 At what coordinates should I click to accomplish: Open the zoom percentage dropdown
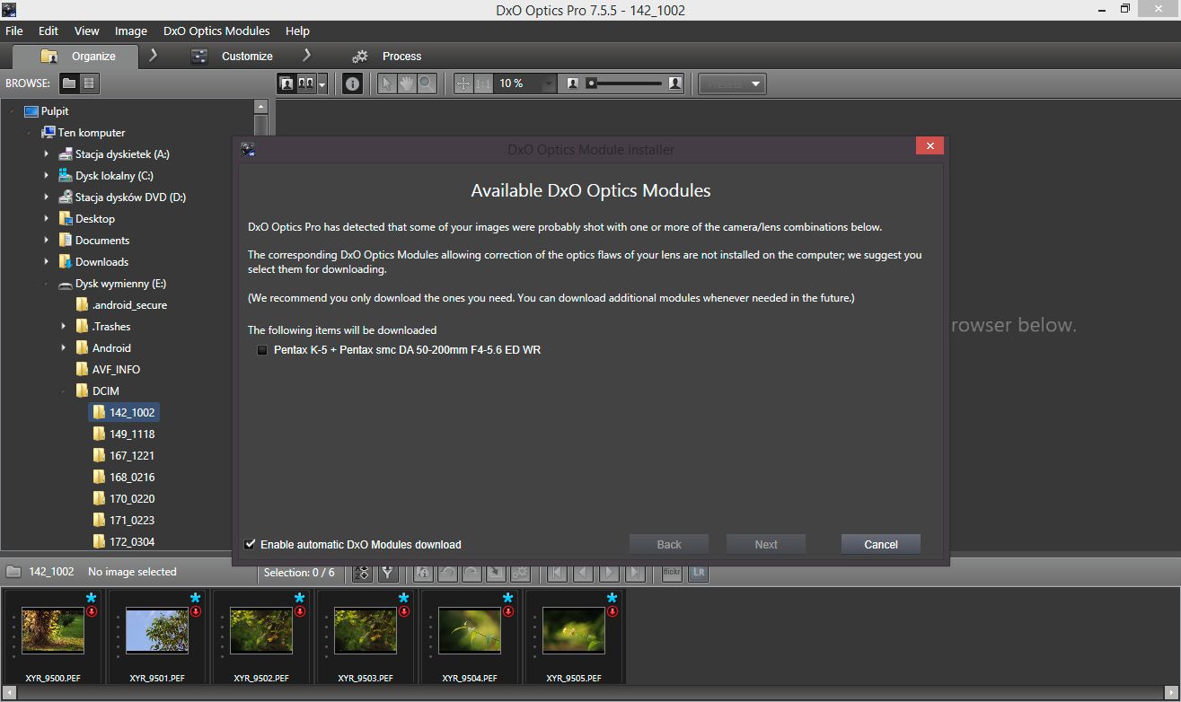click(x=548, y=83)
